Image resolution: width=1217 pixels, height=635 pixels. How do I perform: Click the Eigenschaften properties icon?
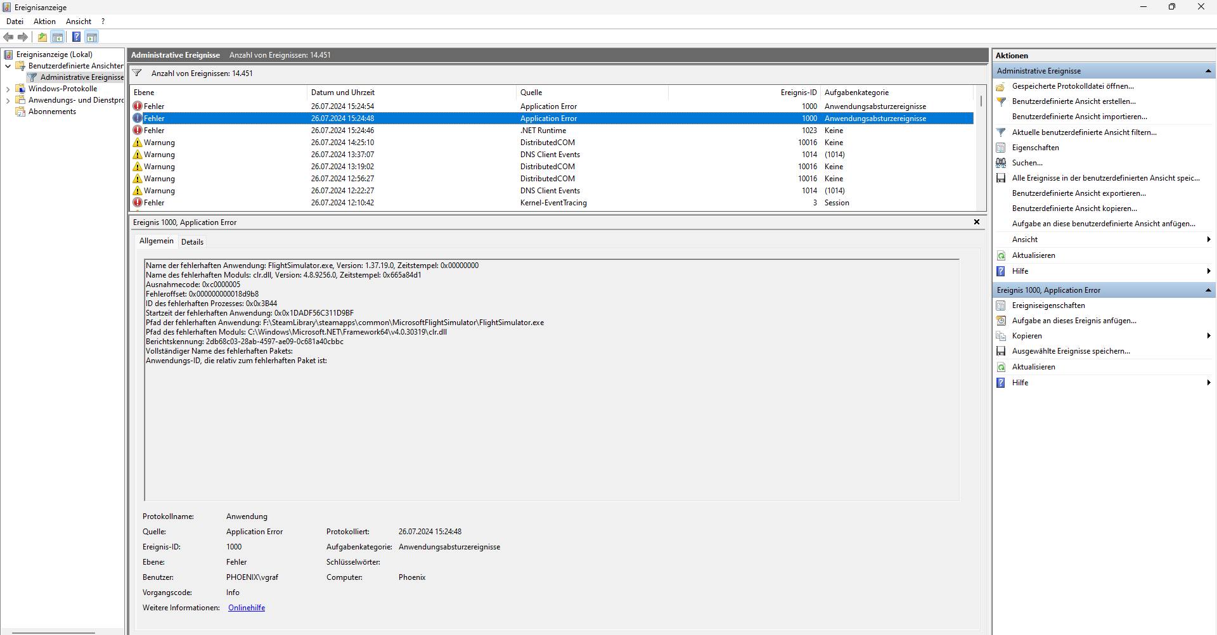click(x=1001, y=148)
